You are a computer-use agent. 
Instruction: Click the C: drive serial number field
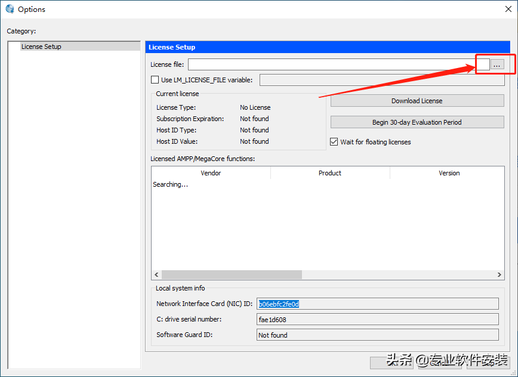(x=378, y=319)
